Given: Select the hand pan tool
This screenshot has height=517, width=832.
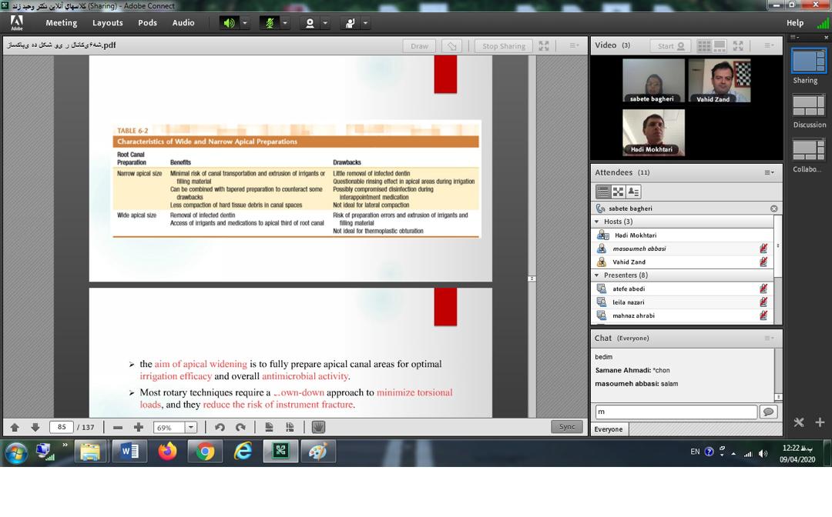Looking at the screenshot, I should click(318, 427).
